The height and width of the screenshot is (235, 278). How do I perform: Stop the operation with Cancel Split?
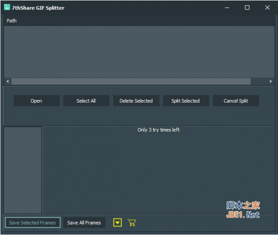[236, 101]
